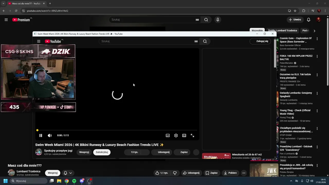Open the Chrome three-dot menu
329x185 pixels.
pos(325,11)
